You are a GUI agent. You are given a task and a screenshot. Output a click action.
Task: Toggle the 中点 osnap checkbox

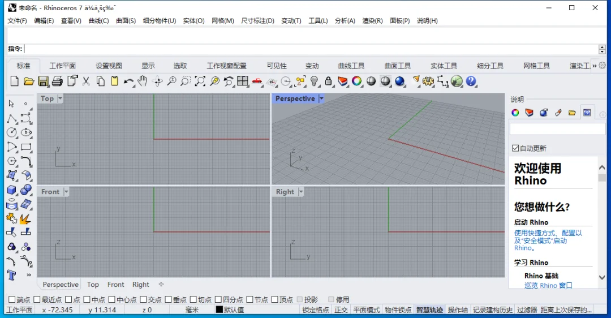point(87,299)
